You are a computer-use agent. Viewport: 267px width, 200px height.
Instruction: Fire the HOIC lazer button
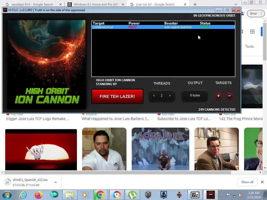117,96
